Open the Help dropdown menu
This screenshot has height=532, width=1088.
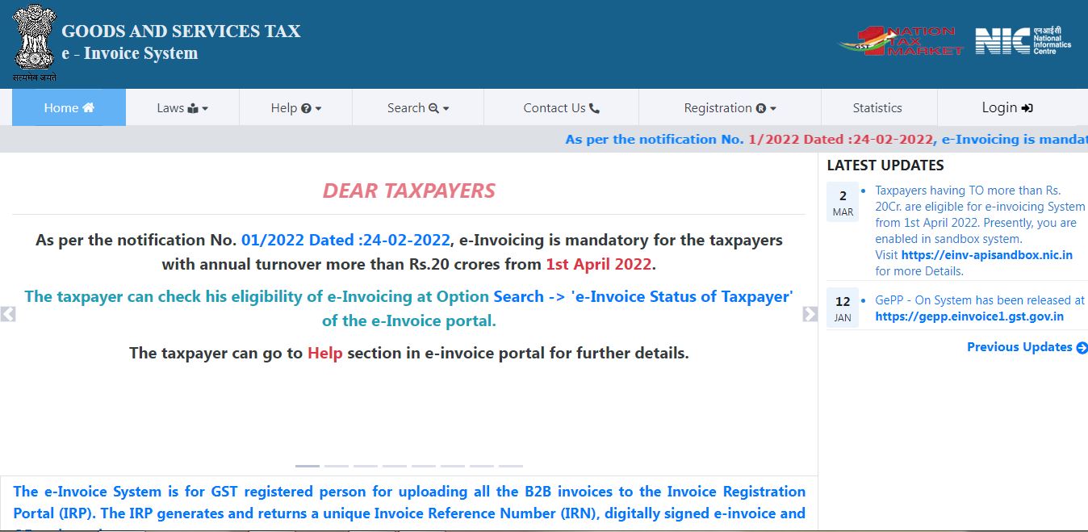tap(295, 107)
